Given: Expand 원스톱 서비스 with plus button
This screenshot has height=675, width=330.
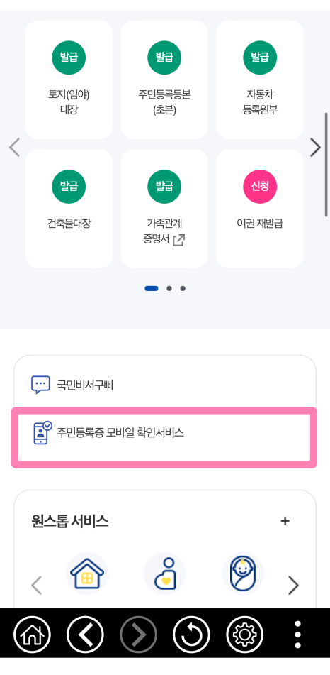Looking at the screenshot, I should coord(285,521).
